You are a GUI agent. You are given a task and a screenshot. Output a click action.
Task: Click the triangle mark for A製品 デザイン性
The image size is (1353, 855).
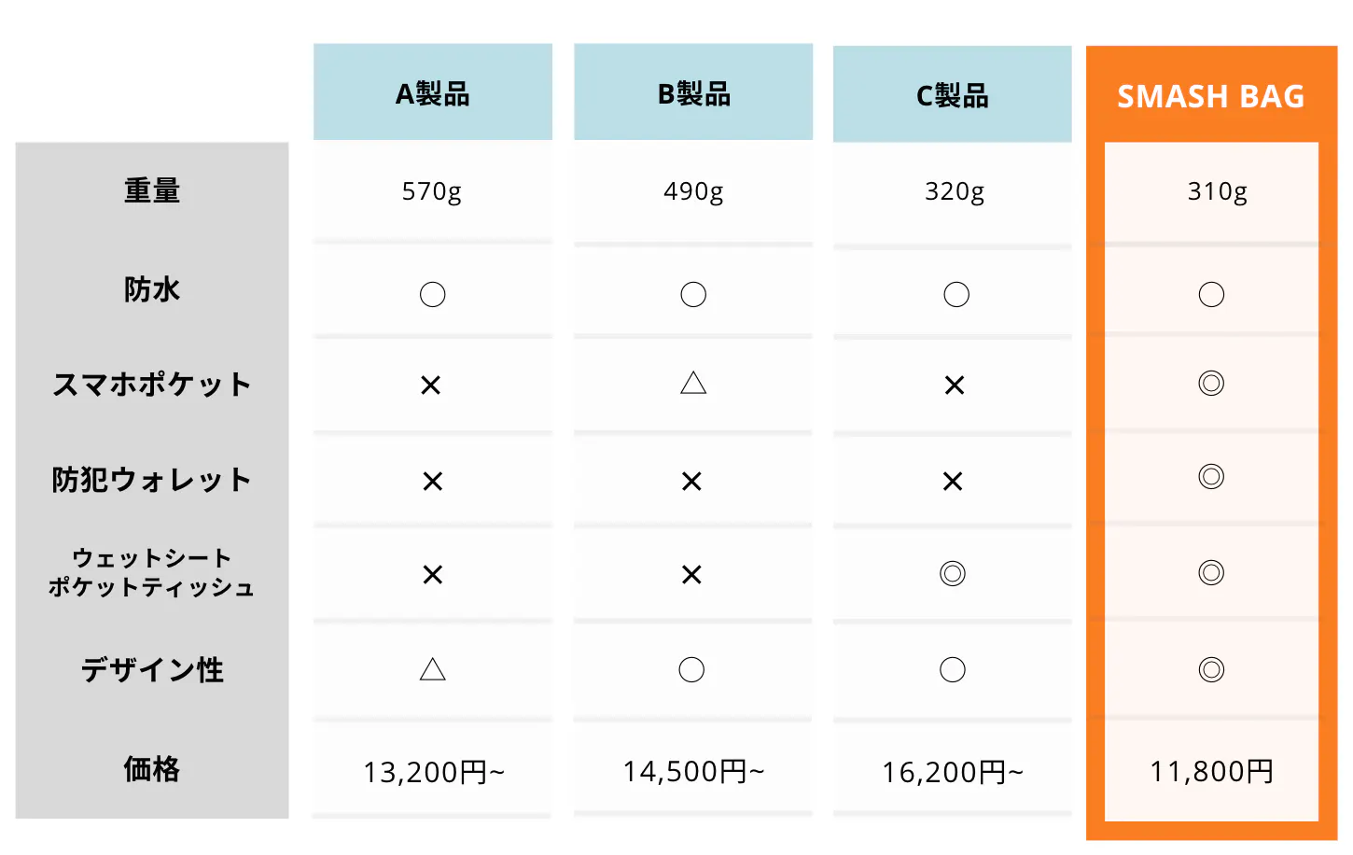click(432, 669)
